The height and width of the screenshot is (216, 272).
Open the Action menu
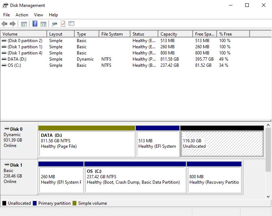click(x=22, y=15)
